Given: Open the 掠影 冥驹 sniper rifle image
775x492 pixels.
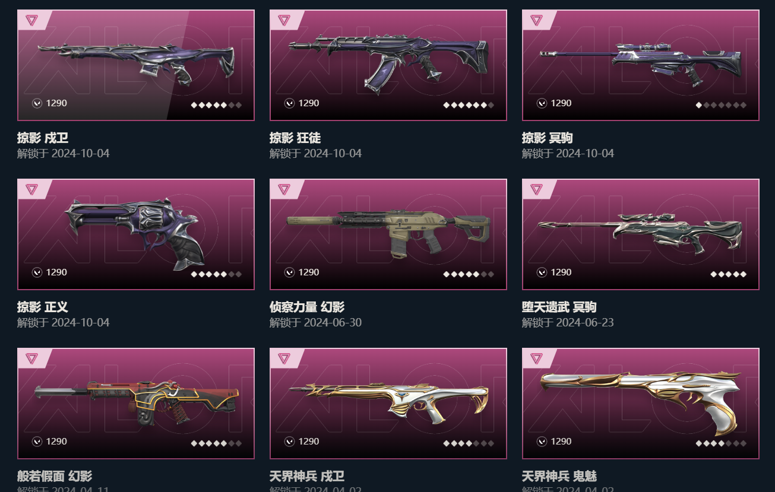Looking at the screenshot, I should [x=641, y=61].
